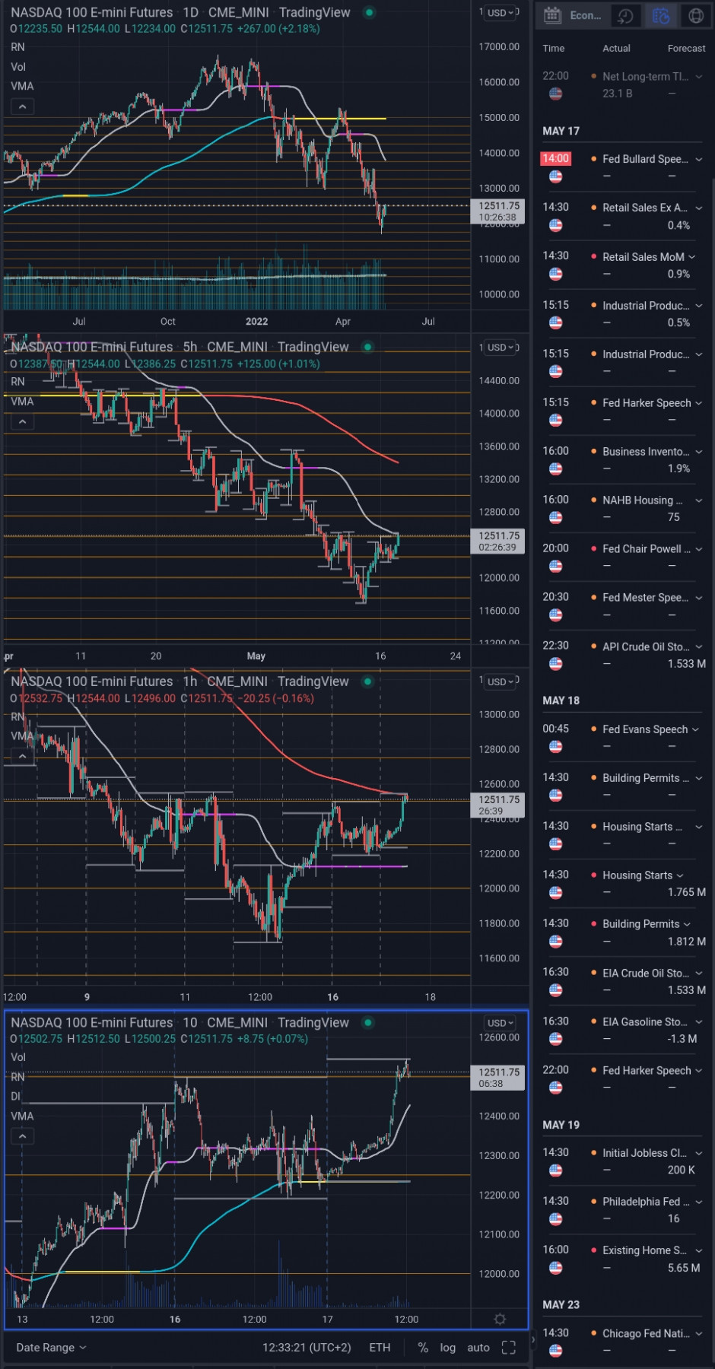Click the Vol indicator on 1D chart
This screenshot has width=715, height=1369.
coord(18,66)
